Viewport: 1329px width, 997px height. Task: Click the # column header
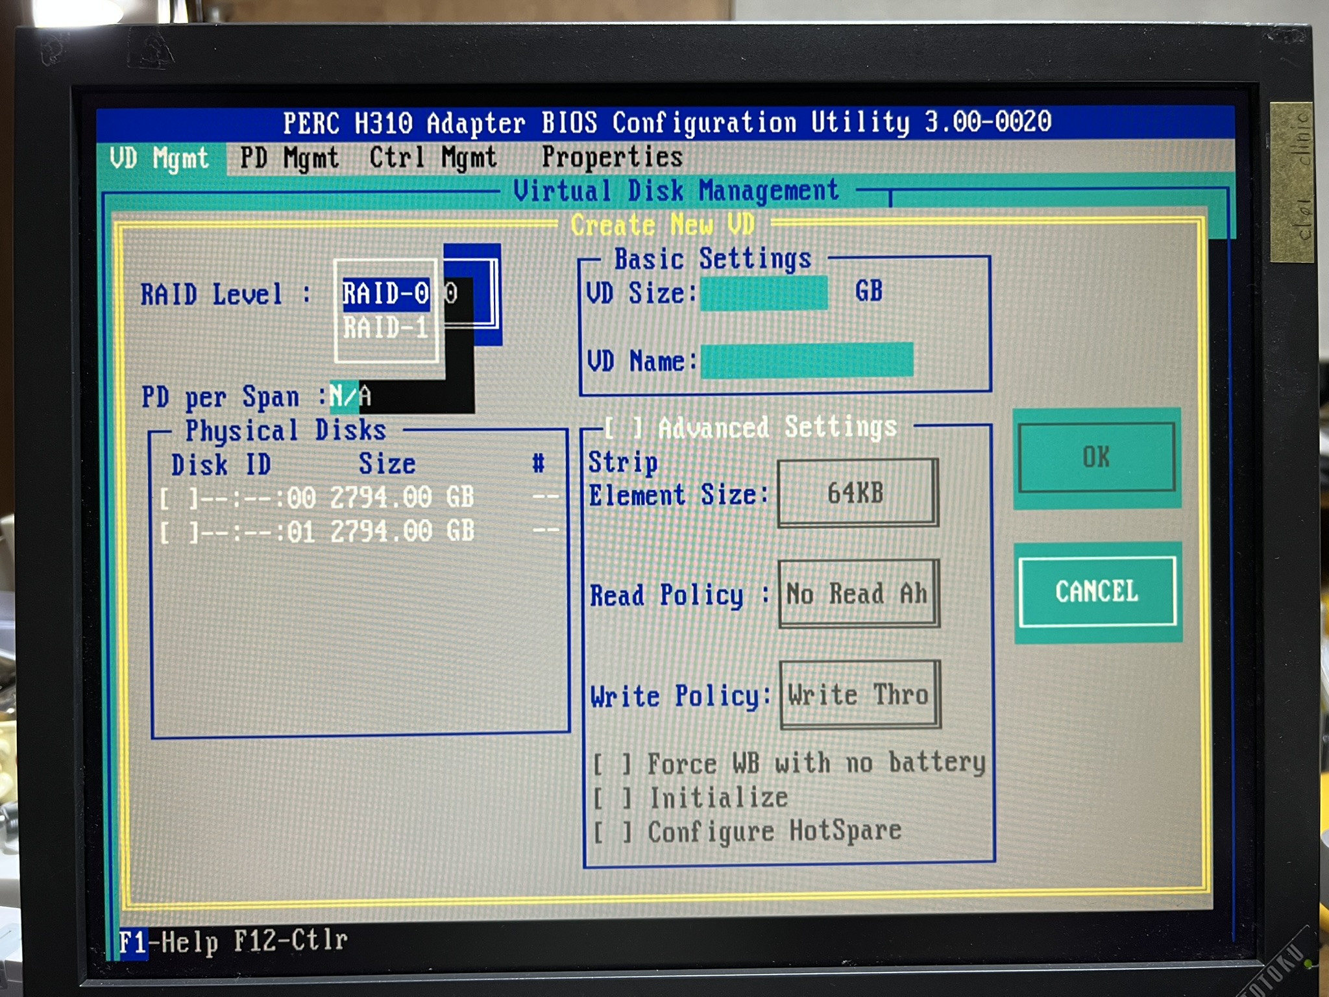tap(538, 463)
